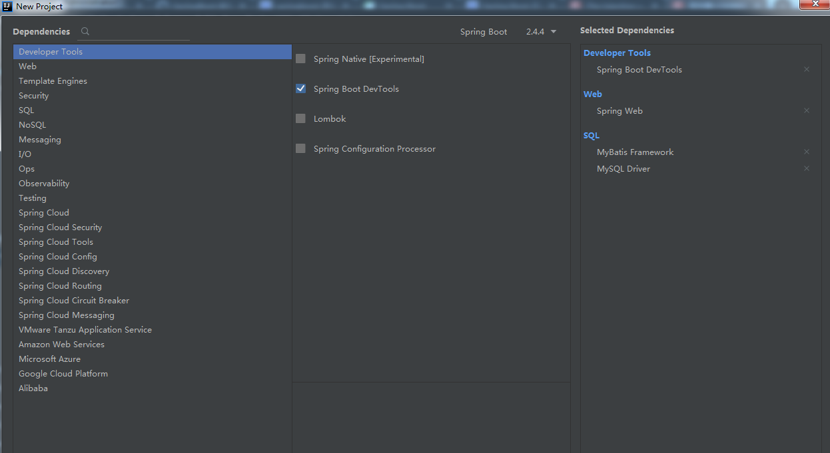This screenshot has width=830, height=453.
Task: Click Spring Boot DevTools in Selected Dependencies
Action: click(x=639, y=69)
